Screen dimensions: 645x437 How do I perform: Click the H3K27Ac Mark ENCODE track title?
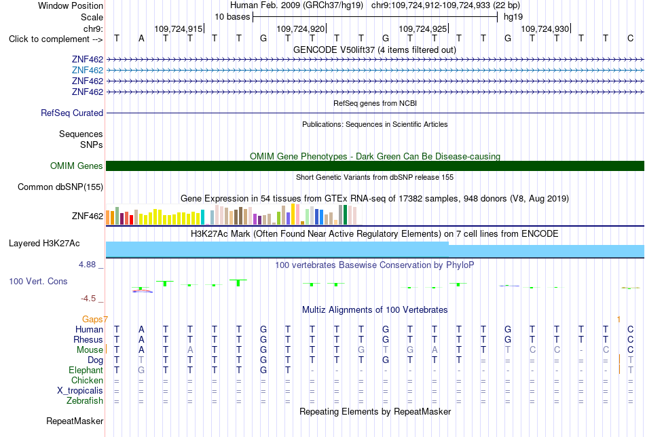click(x=374, y=234)
